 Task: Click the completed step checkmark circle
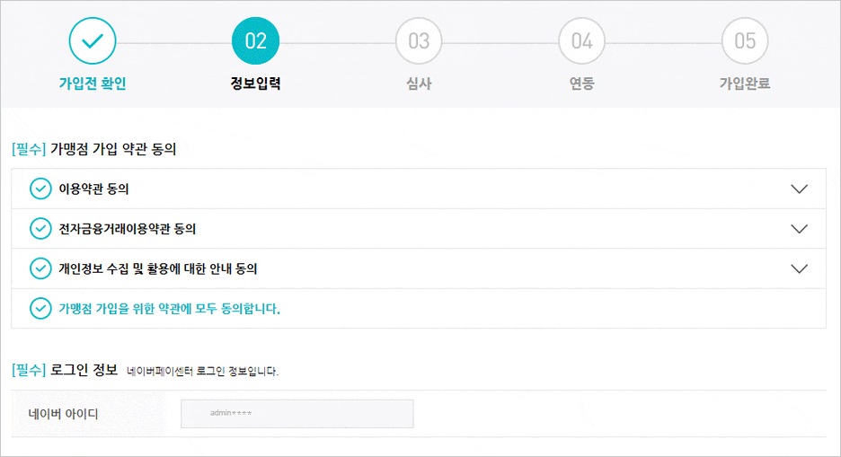[x=93, y=40]
